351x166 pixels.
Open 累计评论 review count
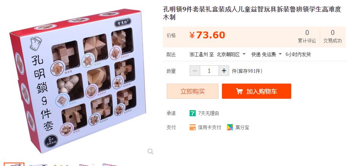click(x=307, y=36)
